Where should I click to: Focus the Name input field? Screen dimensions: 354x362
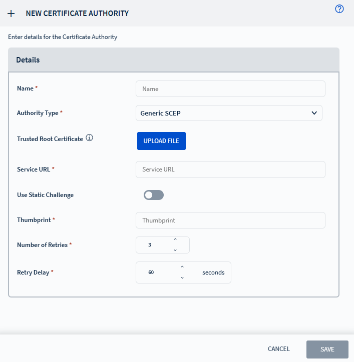coord(230,89)
